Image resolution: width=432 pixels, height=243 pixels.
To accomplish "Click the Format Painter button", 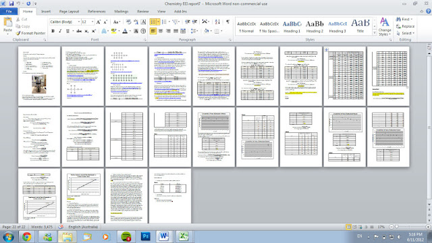I will [x=30, y=33].
